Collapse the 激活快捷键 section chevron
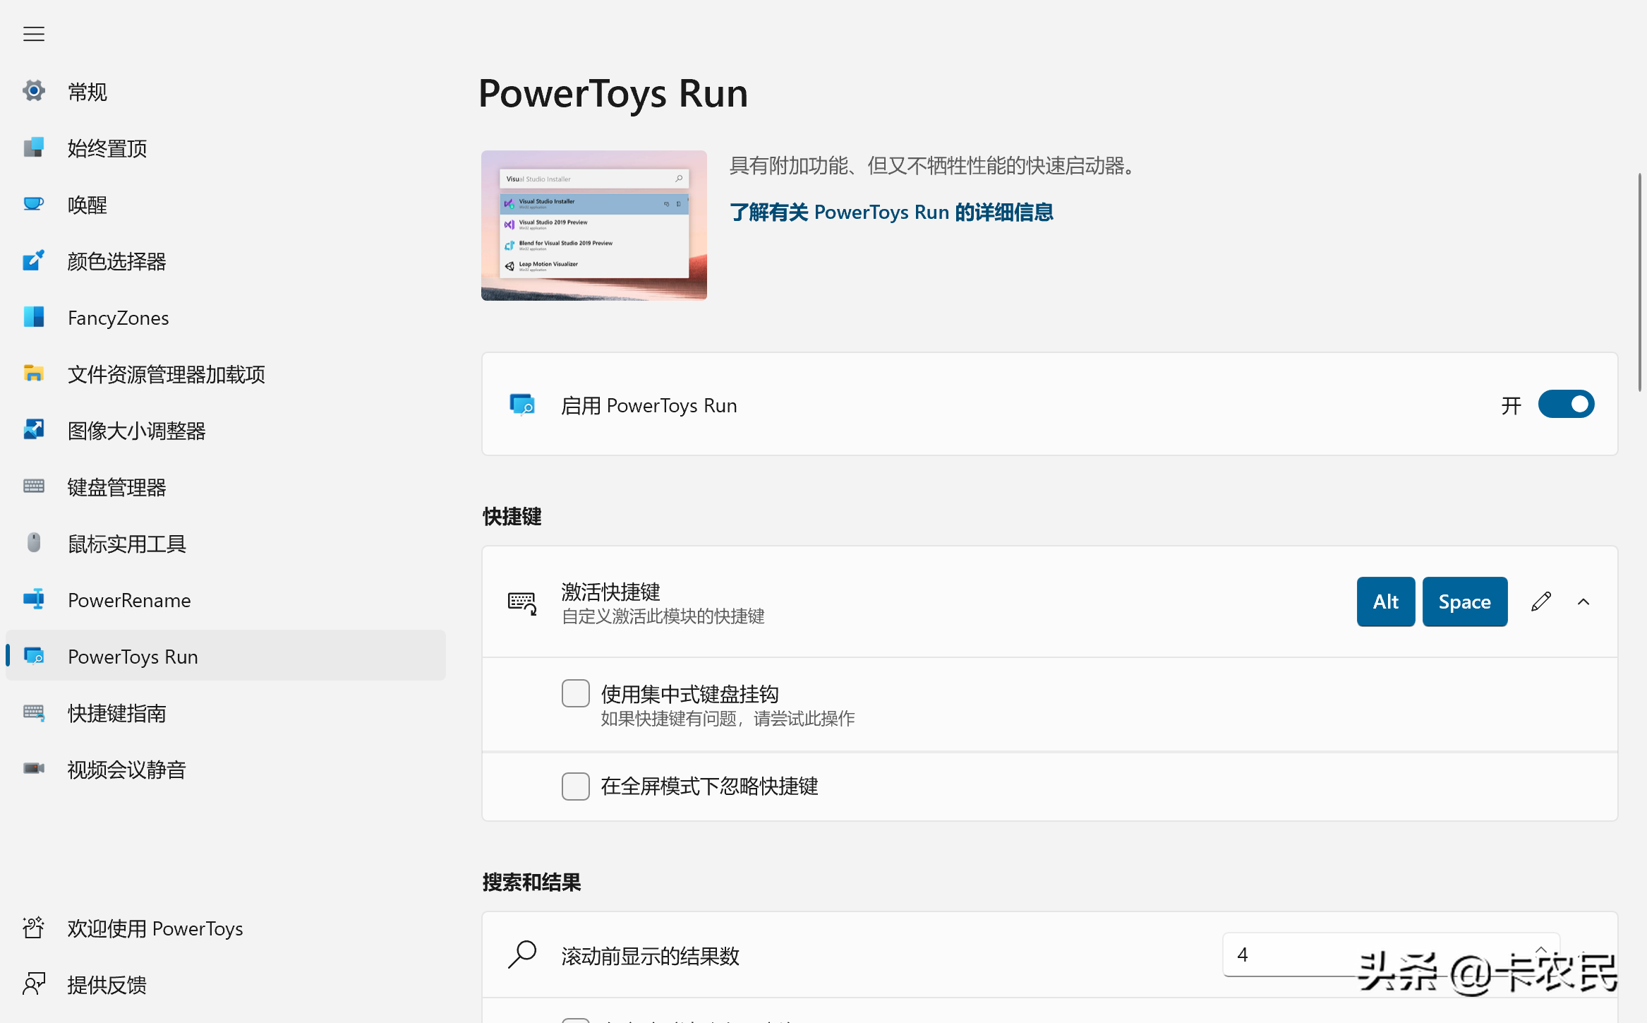The height and width of the screenshot is (1023, 1647). pyautogui.click(x=1583, y=602)
